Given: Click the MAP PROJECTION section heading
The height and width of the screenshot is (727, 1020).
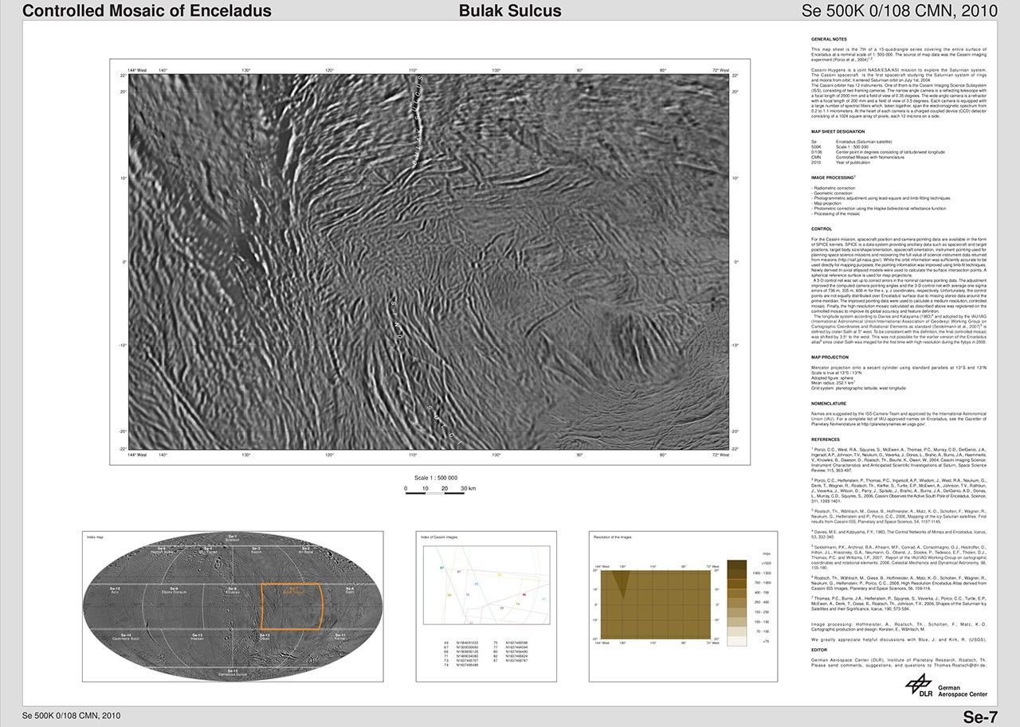Looking at the screenshot, I should pos(831,358).
